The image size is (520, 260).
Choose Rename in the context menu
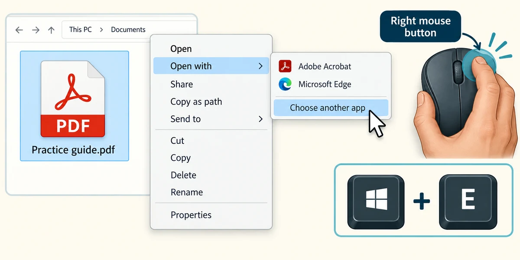point(211,192)
